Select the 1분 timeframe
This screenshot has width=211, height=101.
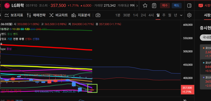(x=118, y=15)
